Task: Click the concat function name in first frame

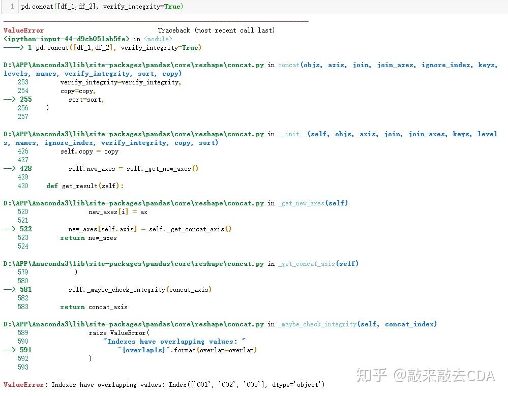Action: tap(288, 65)
